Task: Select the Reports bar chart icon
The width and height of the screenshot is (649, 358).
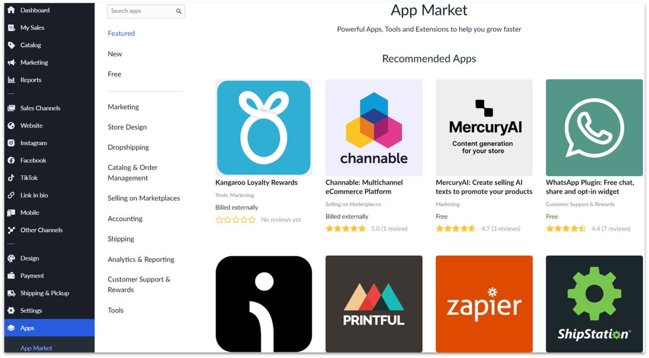Action: click(x=11, y=80)
